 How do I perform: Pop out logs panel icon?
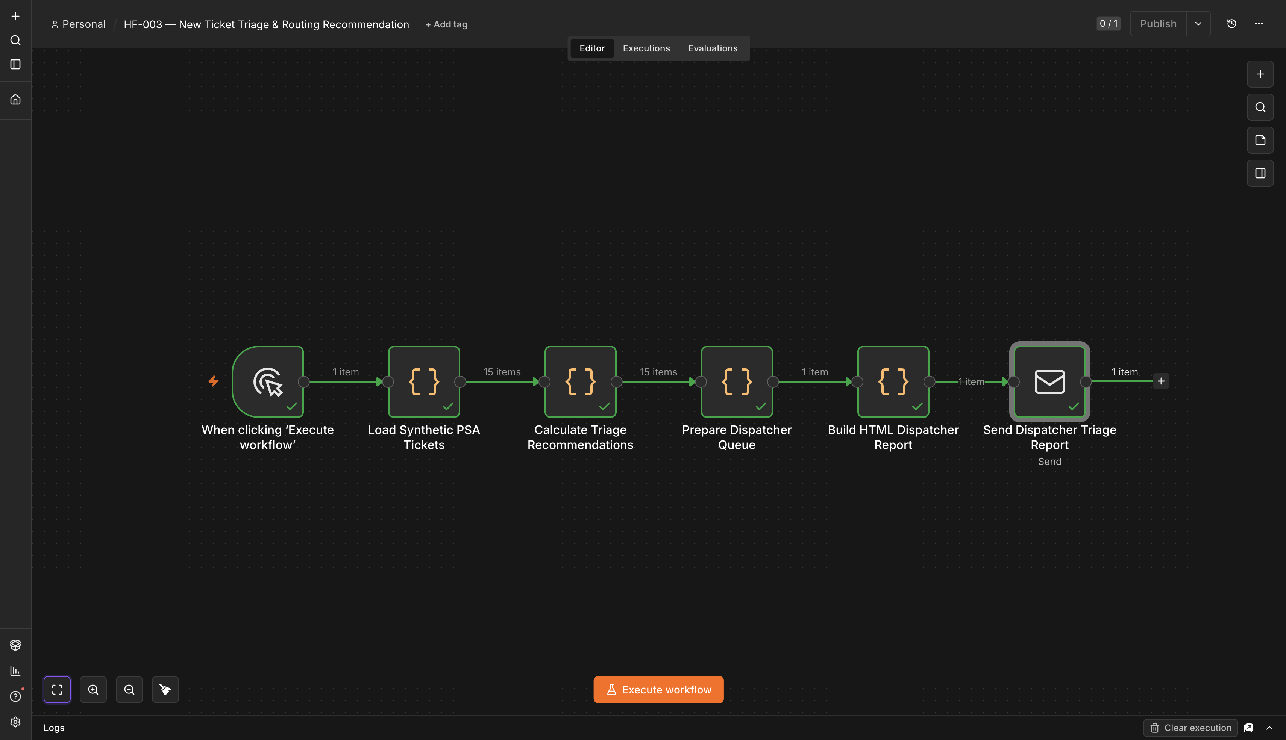click(x=1248, y=728)
